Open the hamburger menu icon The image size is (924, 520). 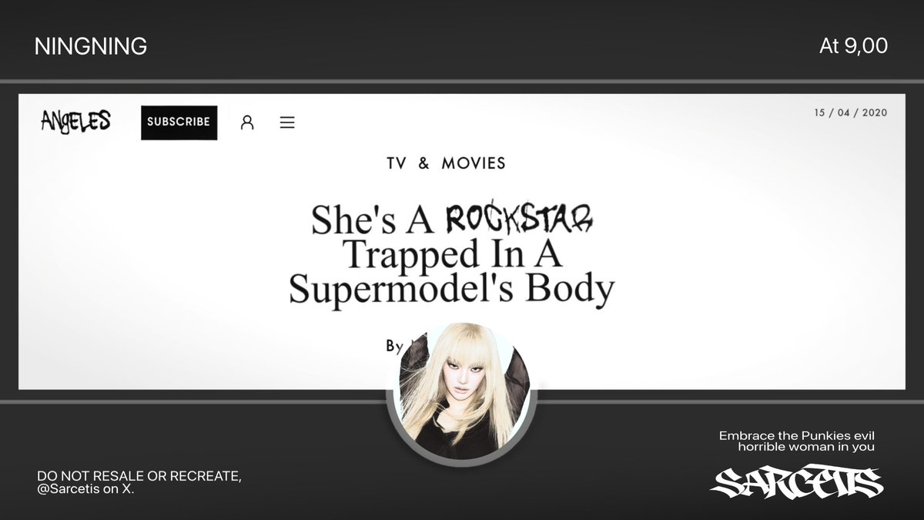click(287, 122)
